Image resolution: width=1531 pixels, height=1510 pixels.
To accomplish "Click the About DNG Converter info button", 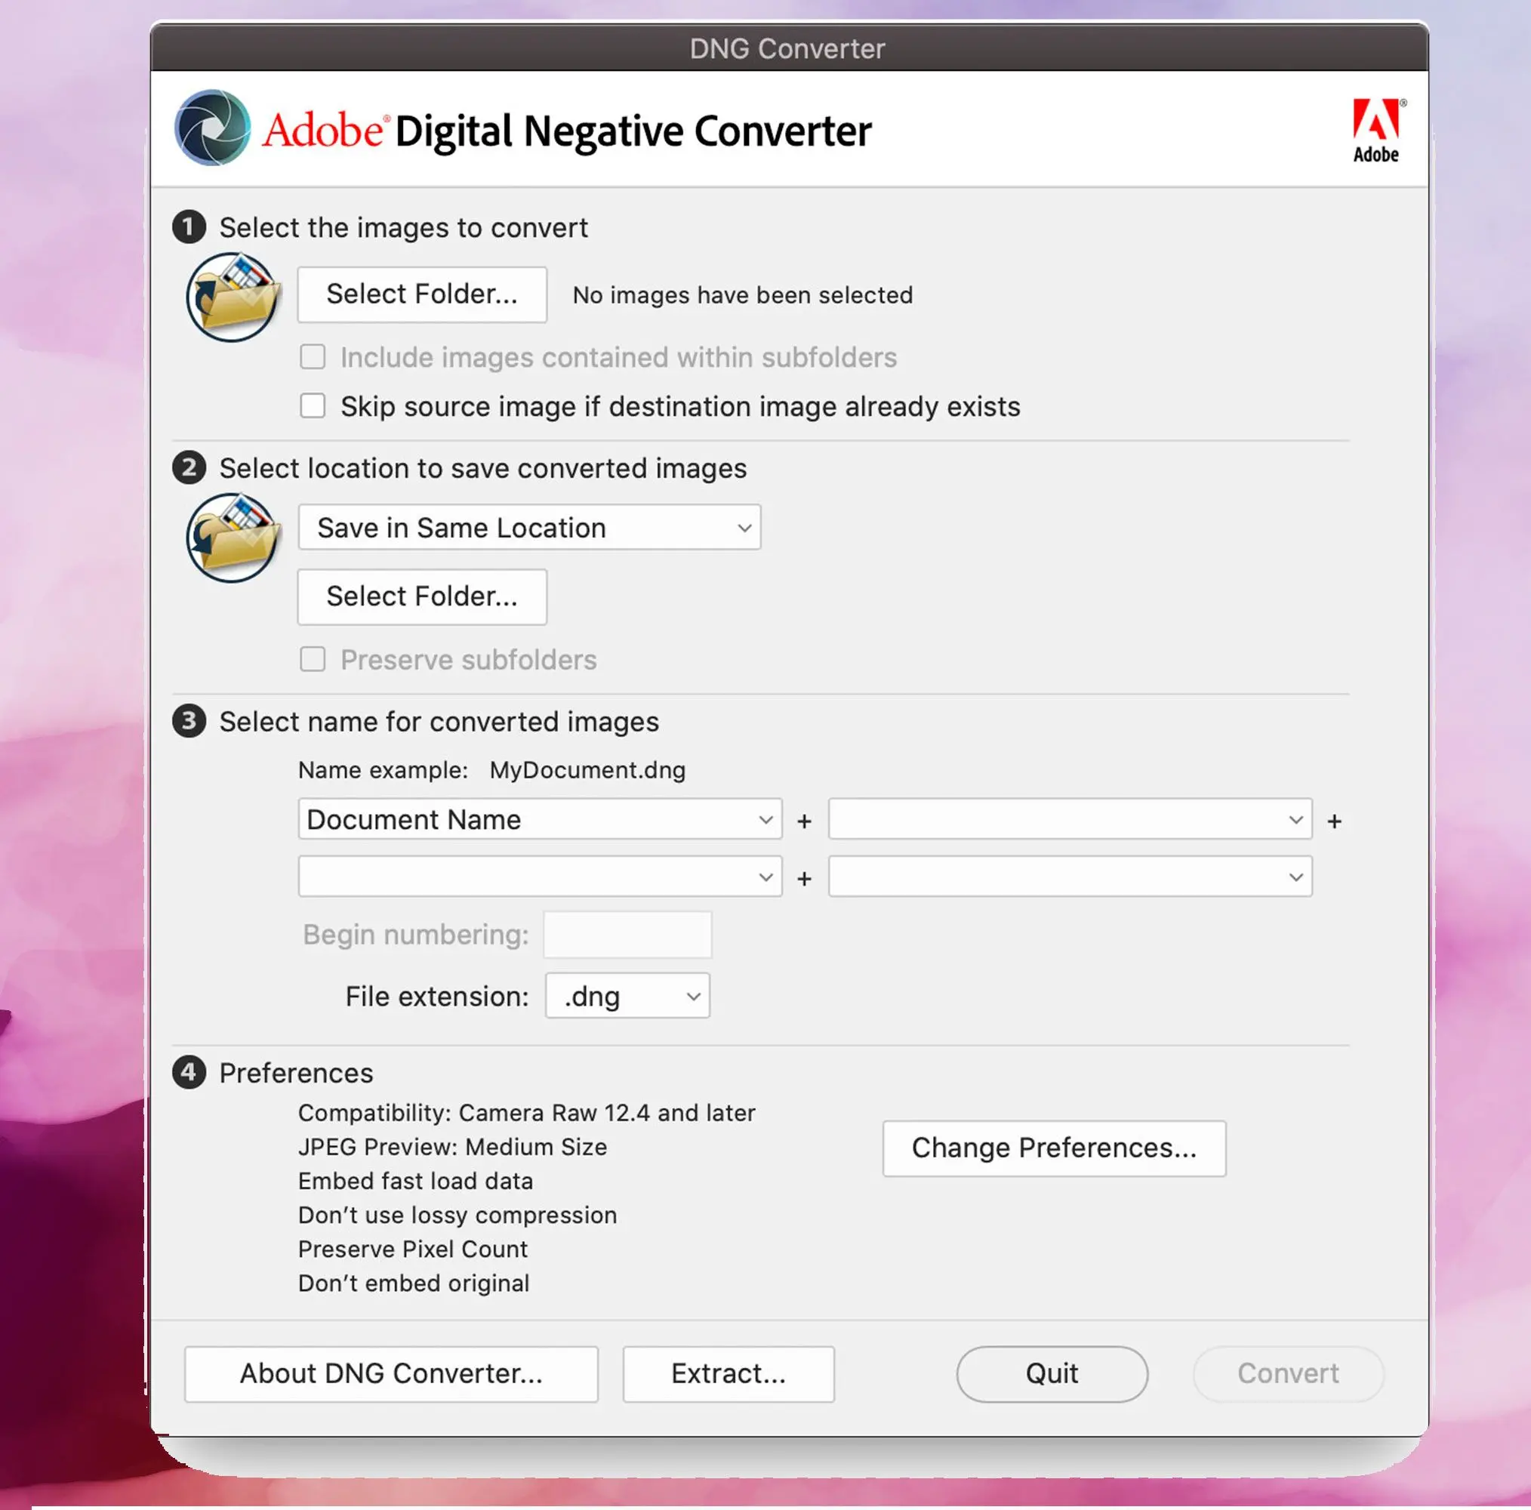I will pyautogui.click(x=391, y=1372).
